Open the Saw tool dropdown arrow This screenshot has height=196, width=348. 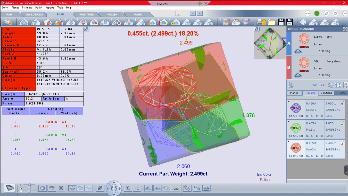[15, 25]
